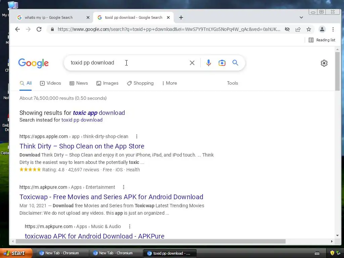Image resolution: width=344 pixels, height=258 pixels.
Task: Open Chromium three-dot menu
Action: tap(333, 29)
